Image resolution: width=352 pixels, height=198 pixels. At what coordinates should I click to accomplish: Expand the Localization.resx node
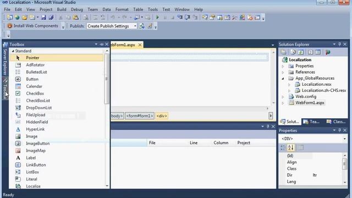[x=289, y=85]
